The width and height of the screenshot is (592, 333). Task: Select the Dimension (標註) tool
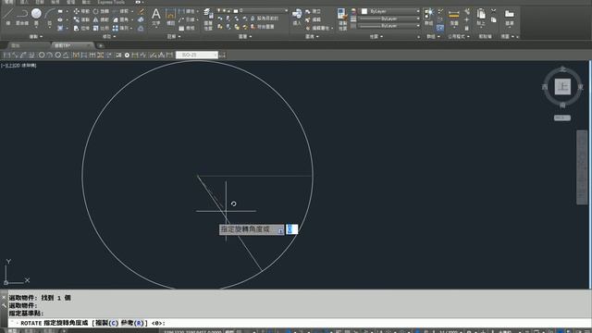point(170,17)
